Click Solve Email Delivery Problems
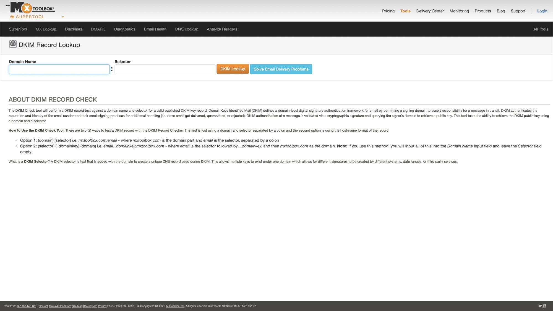The image size is (553, 311). (x=281, y=69)
